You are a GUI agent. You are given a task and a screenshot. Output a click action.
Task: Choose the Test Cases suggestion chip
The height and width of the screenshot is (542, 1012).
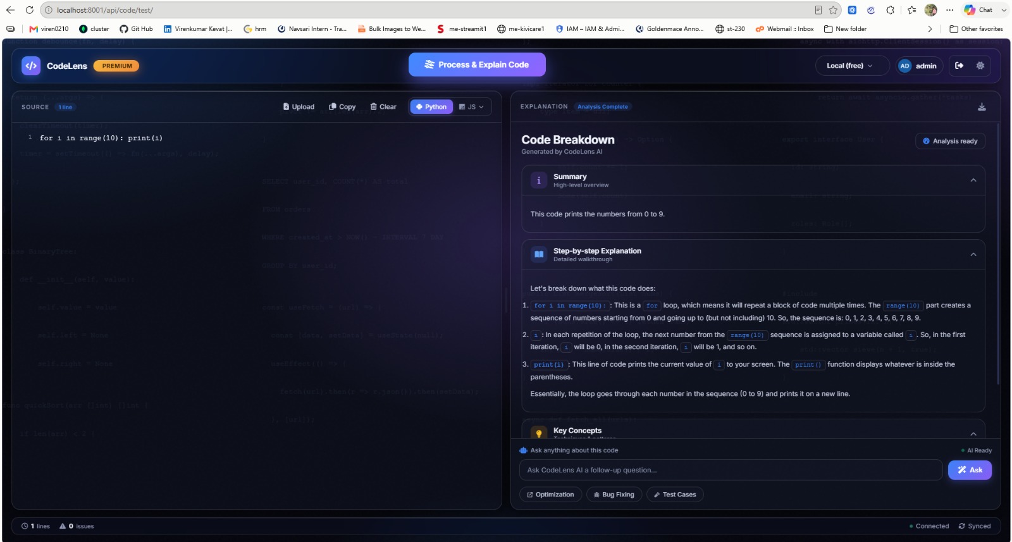(675, 495)
